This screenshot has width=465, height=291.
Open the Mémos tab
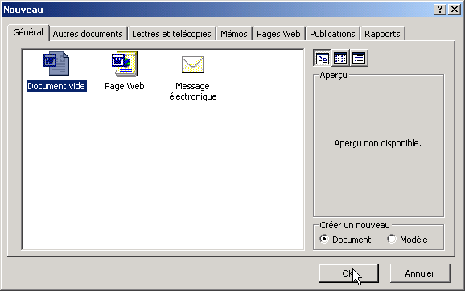[234, 34]
